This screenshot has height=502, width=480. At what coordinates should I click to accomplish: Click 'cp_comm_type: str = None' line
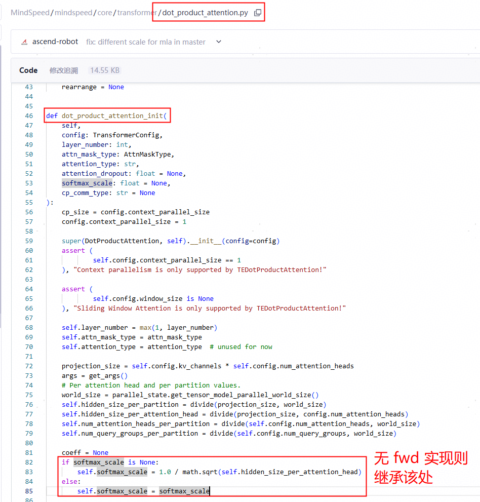coord(108,192)
